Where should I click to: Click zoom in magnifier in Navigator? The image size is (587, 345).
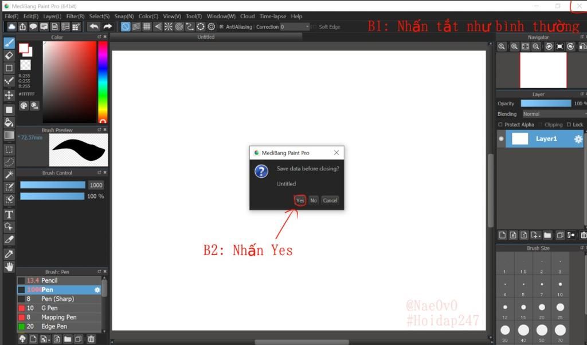pyautogui.click(x=514, y=46)
